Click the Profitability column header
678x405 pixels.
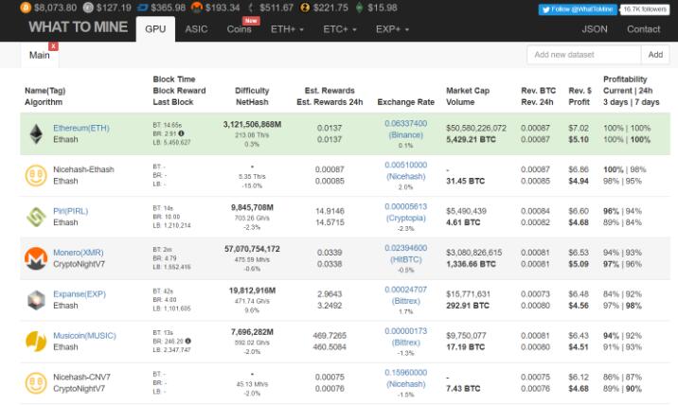[632, 91]
